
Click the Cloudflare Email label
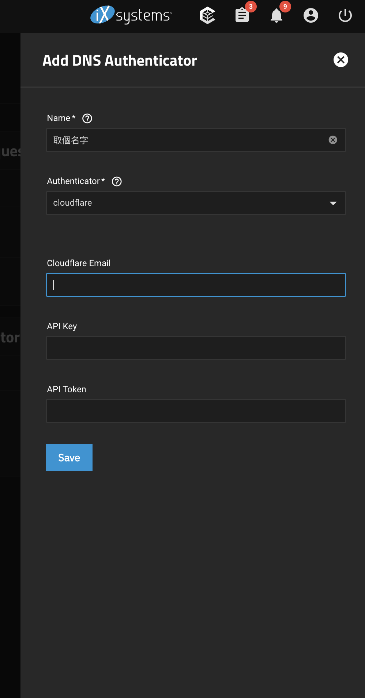point(79,263)
